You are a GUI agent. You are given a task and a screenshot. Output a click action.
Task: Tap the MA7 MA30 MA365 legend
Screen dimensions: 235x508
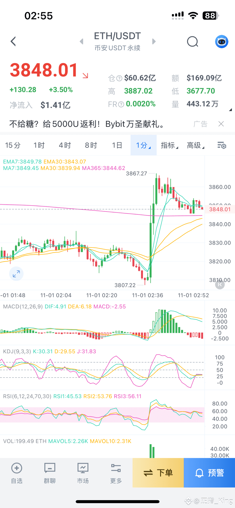click(x=64, y=168)
